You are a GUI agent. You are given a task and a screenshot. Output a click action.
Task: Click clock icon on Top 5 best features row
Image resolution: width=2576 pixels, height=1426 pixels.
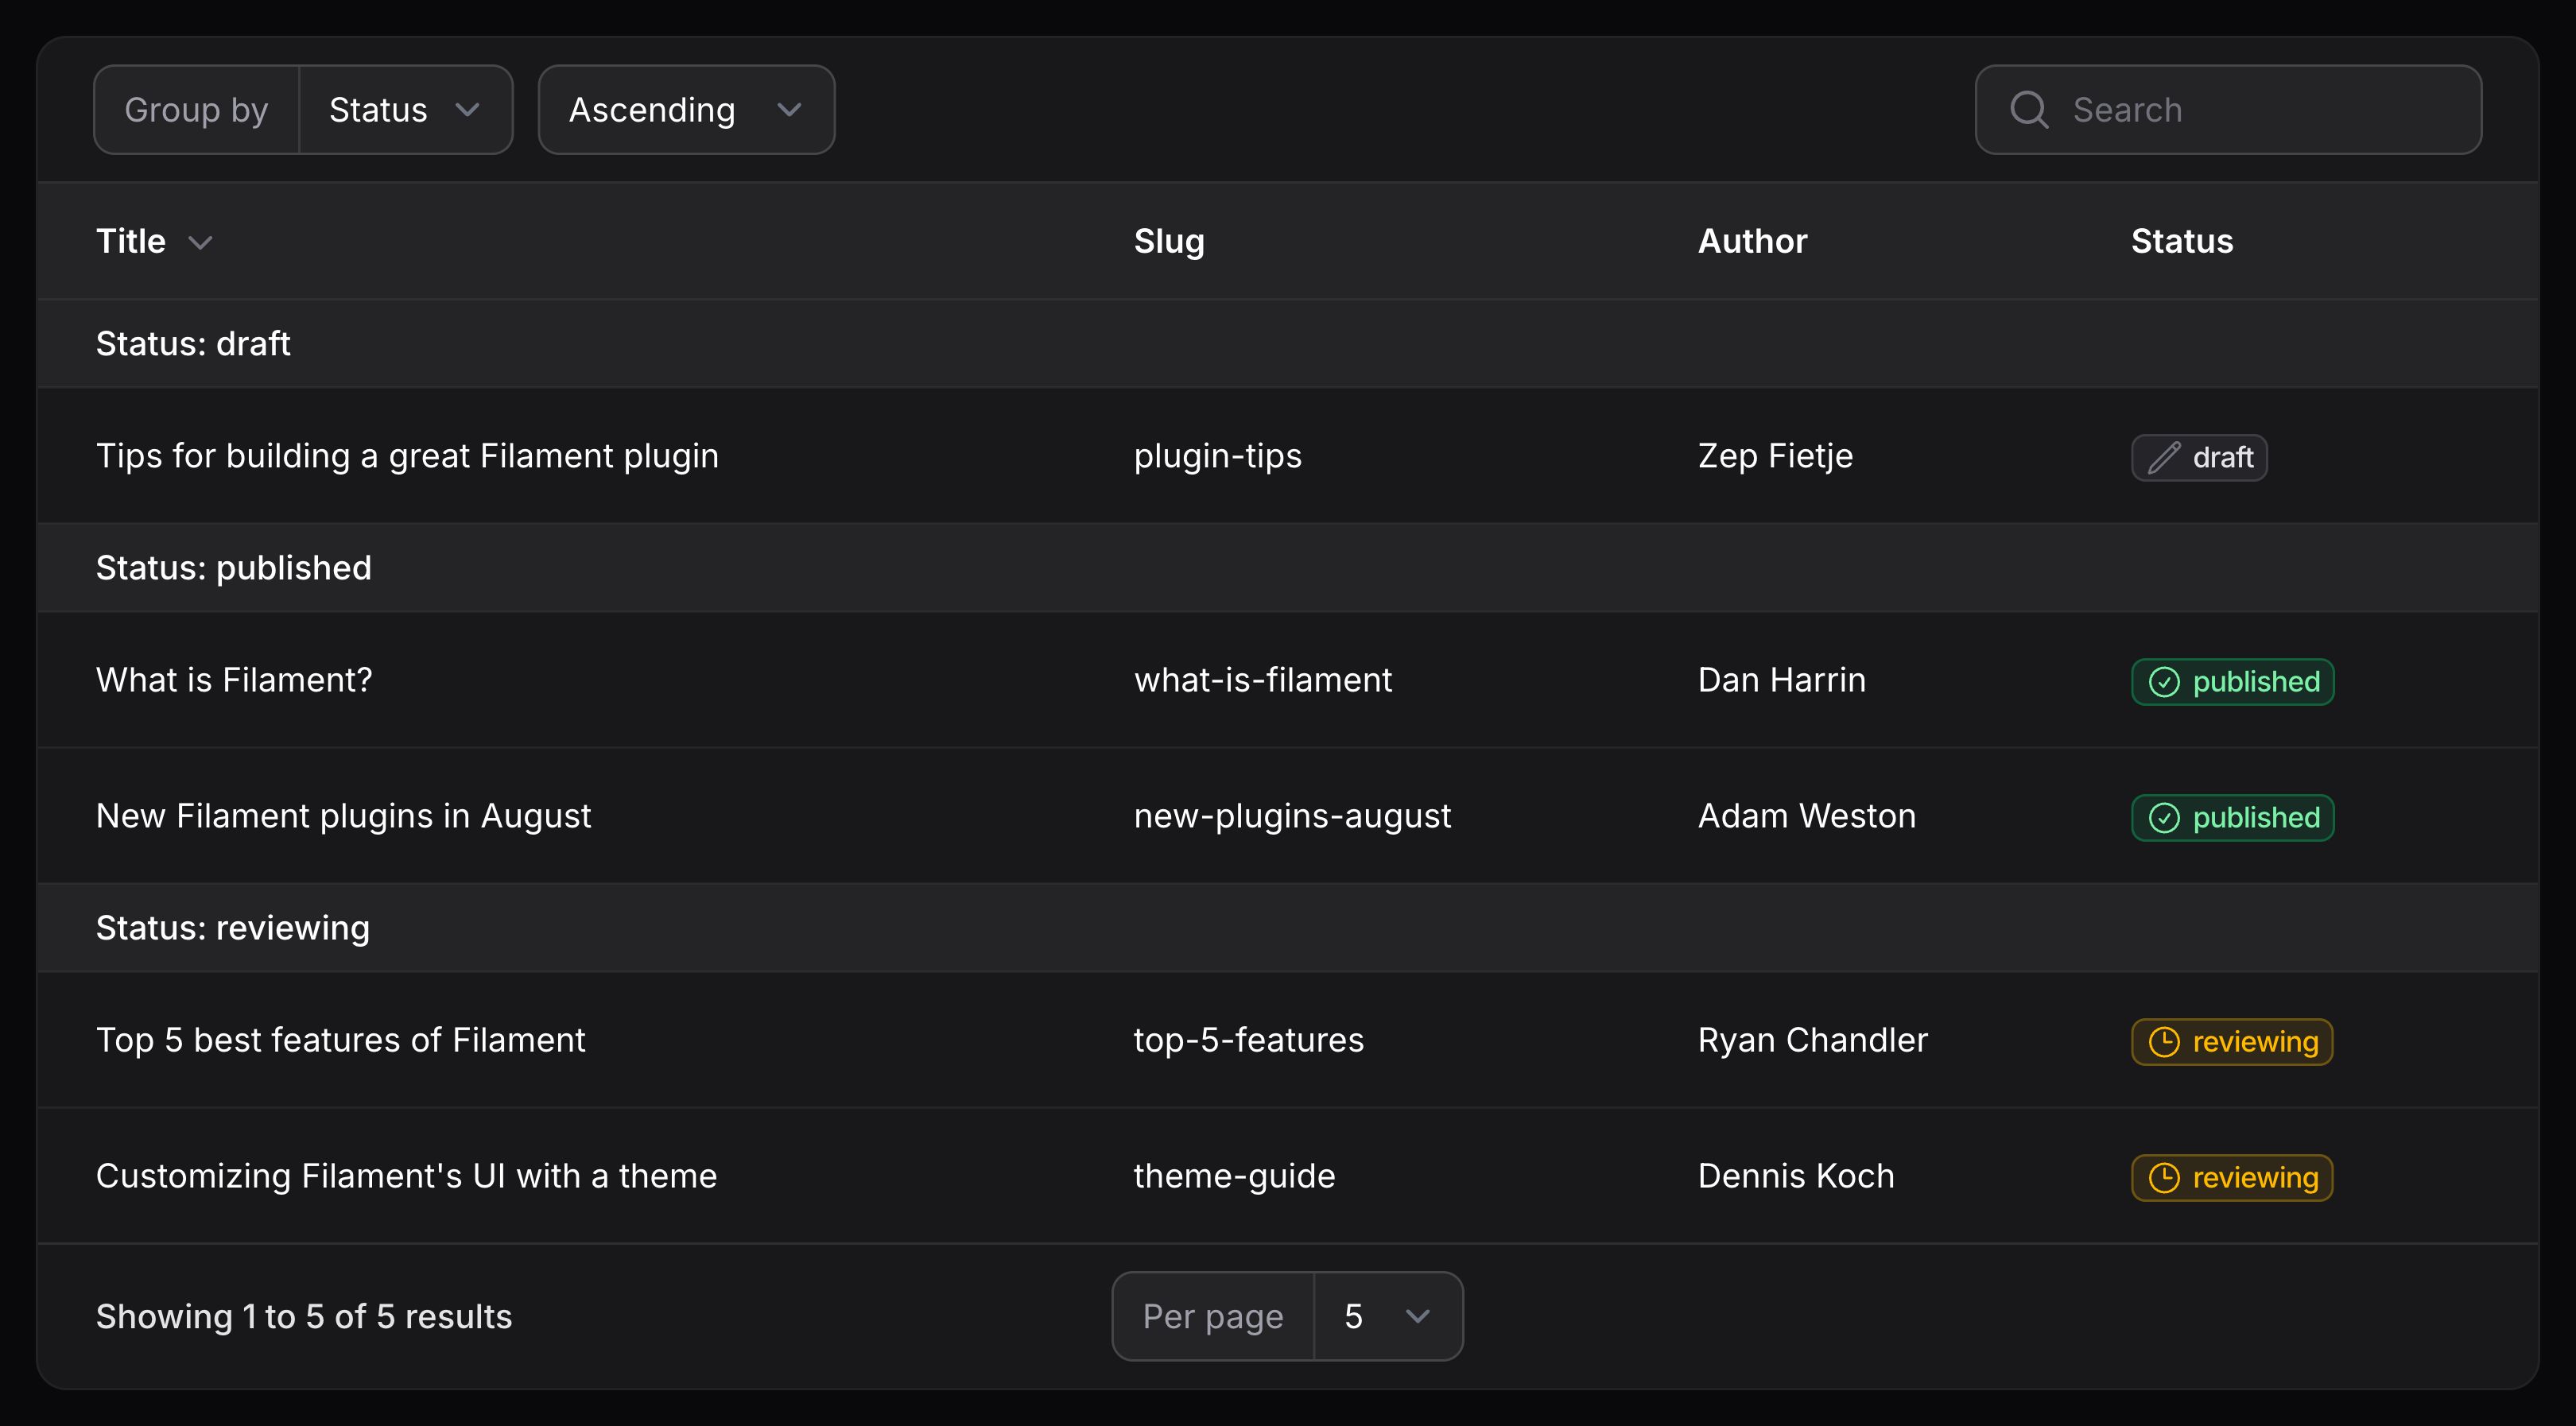tap(2164, 1042)
